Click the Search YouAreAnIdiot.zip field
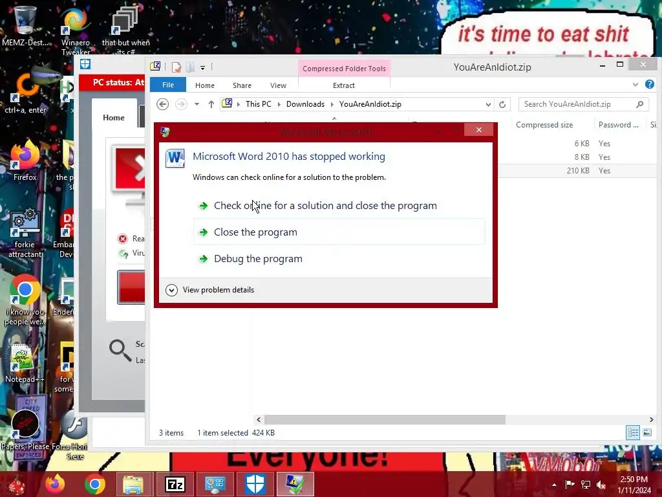 pos(584,104)
